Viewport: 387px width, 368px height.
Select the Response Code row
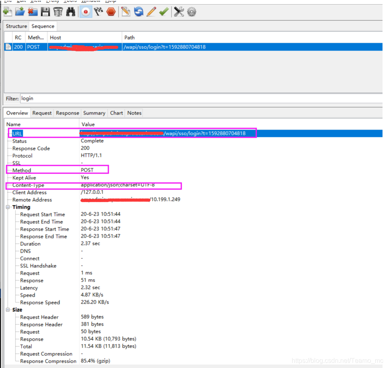(193, 148)
